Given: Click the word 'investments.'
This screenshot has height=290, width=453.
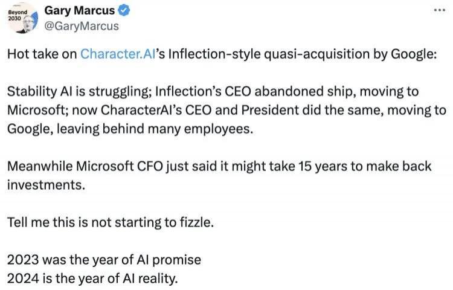Looking at the screenshot, I should pyautogui.click(x=47, y=185).
